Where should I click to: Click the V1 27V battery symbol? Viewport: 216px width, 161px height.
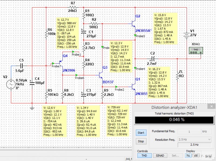coord(185,35)
